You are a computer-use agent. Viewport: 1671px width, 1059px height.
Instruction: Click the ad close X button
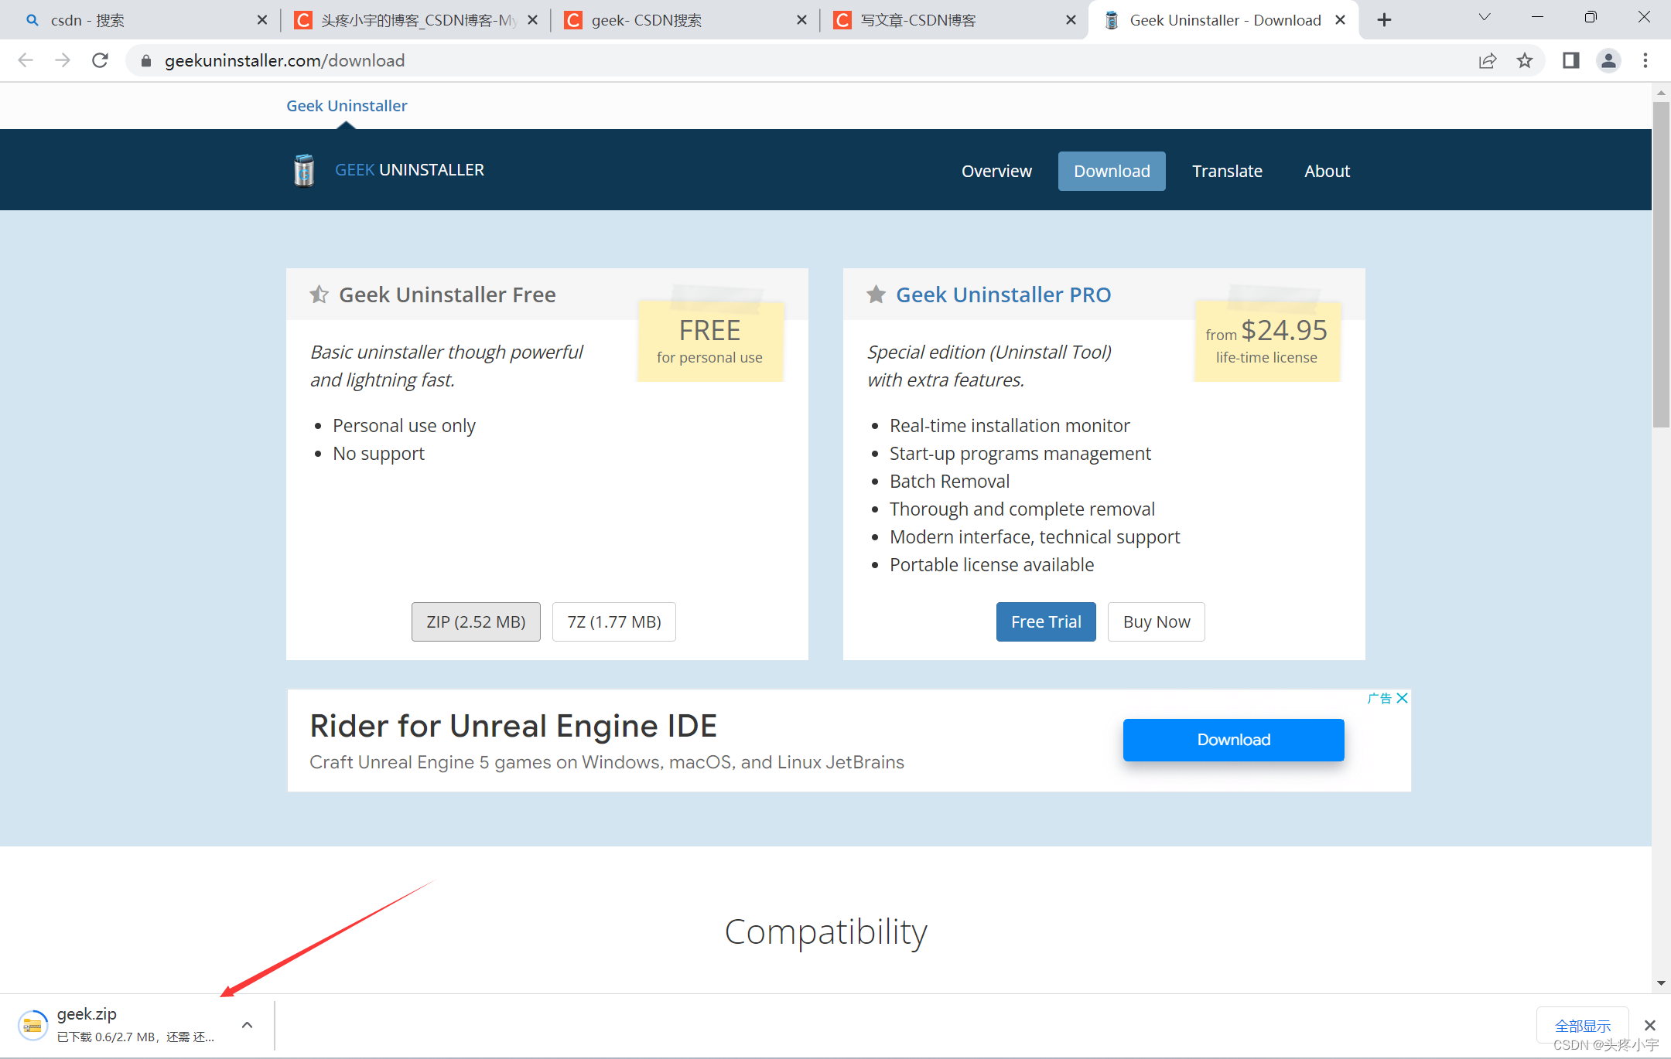point(1402,697)
